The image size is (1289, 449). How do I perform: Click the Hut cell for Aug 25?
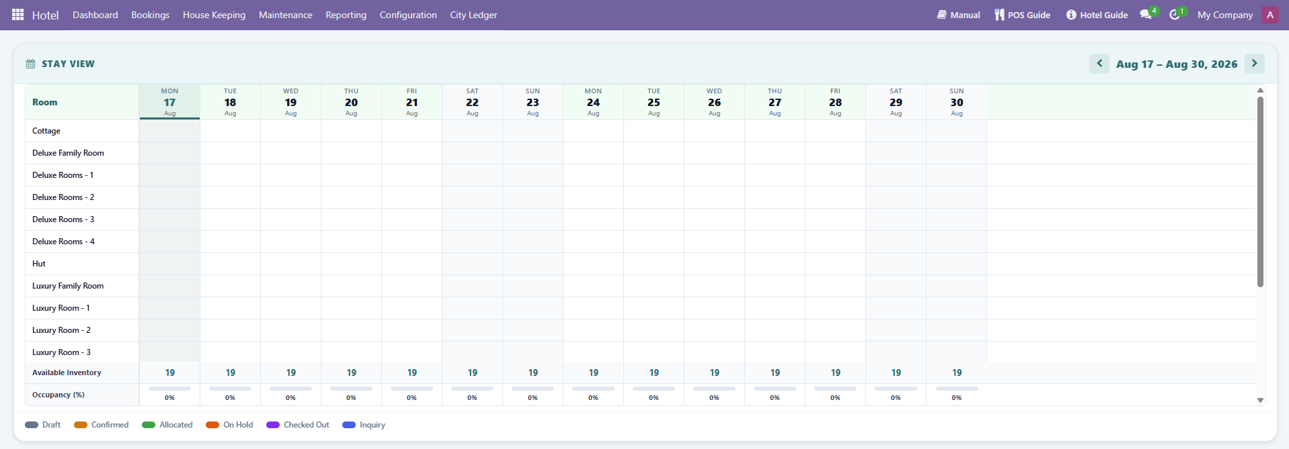coord(654,264)
